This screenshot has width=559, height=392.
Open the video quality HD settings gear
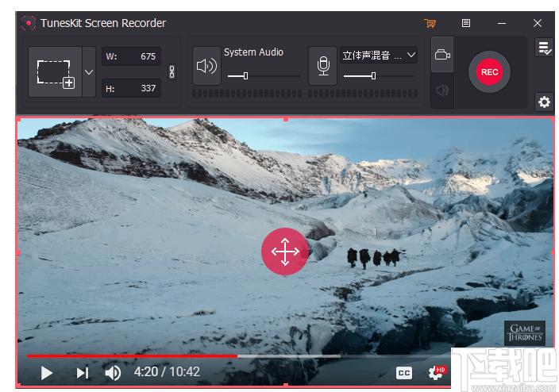click(x=437, y=373)
